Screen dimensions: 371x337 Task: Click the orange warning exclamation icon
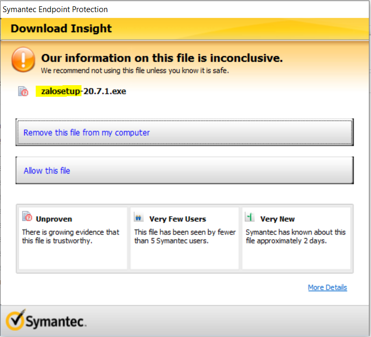23,59
